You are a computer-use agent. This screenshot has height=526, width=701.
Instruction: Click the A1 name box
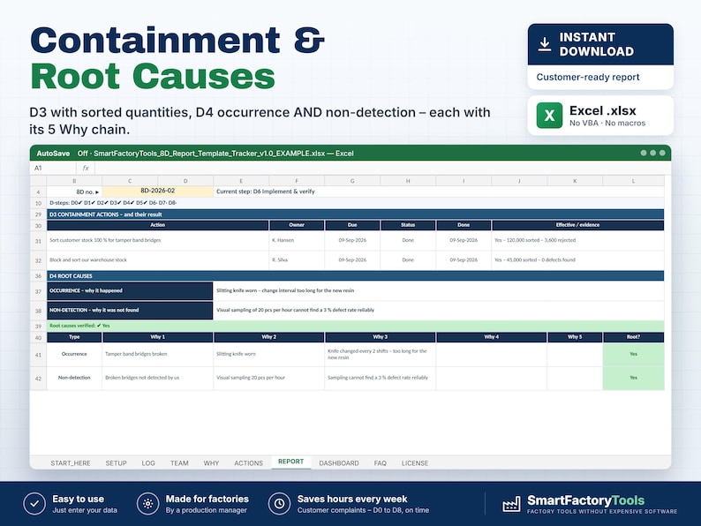(53, 168)
